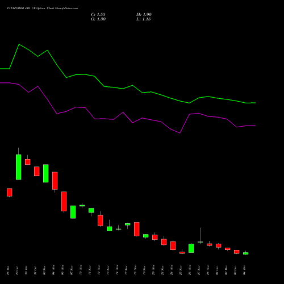The height and width of the screenshot is (284, 284).
Task: Click the 11 Nov date label
Action: (x=90, y=270)
